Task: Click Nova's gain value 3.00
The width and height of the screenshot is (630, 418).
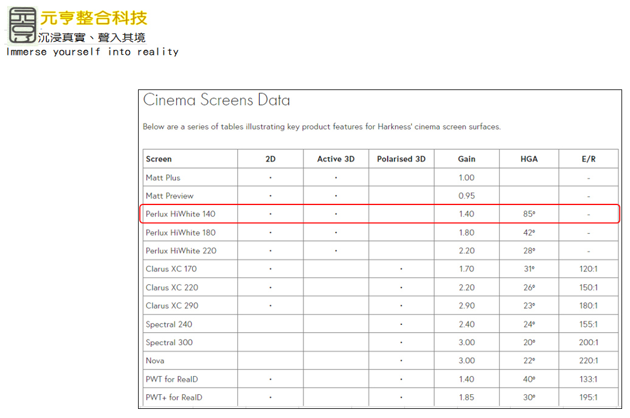Action: 466,361
